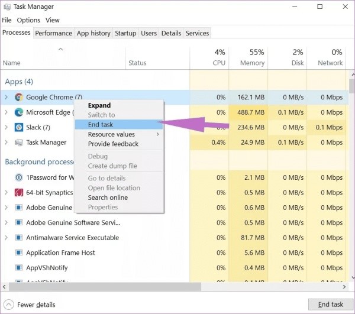Click the Application Frame Host icon

click(x=19, y=253)
